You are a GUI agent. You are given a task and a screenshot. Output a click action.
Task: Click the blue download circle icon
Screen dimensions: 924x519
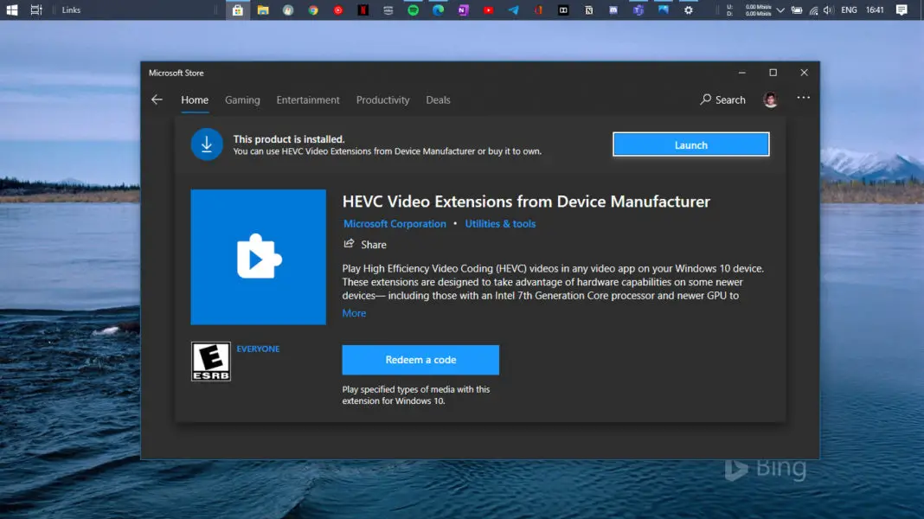pyautogui.click(x=206, y=144)
